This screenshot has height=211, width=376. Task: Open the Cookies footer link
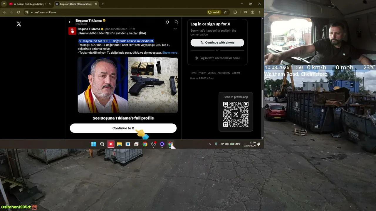(211, 73)
